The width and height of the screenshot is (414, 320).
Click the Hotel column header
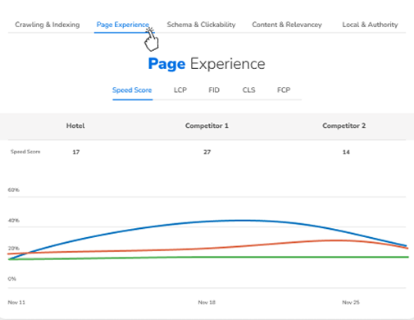pyautogui.click(x=75, y=126)
